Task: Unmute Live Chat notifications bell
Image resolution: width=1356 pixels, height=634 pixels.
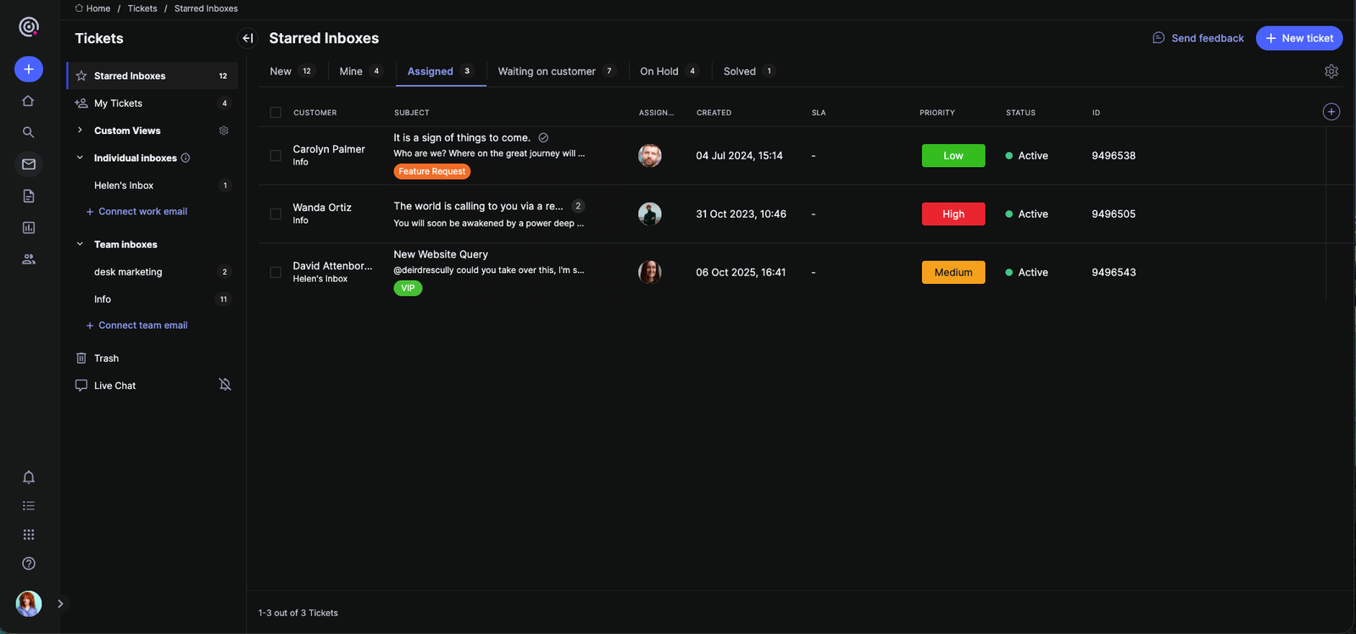Action: (225, 385)
